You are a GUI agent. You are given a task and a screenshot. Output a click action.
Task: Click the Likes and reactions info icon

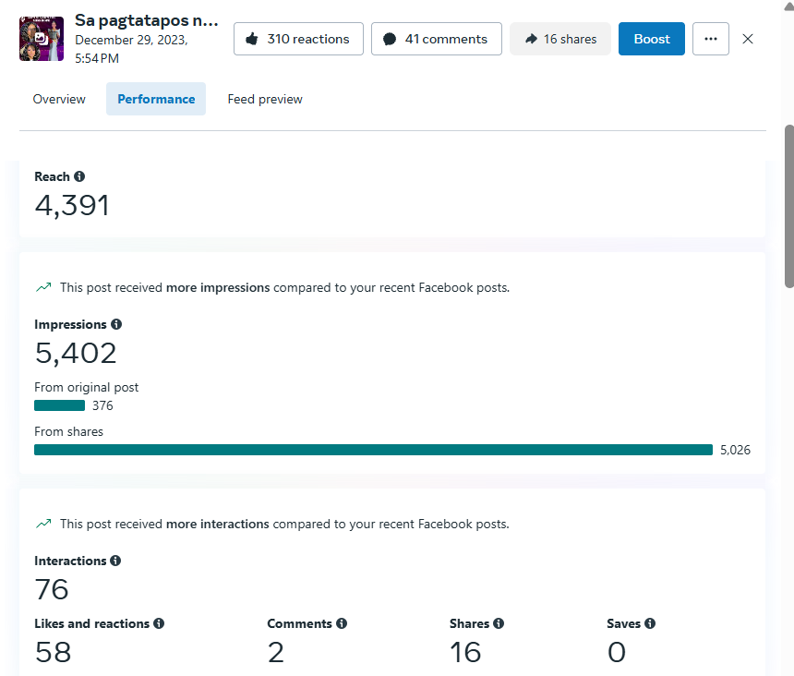(x=159, y=623)
